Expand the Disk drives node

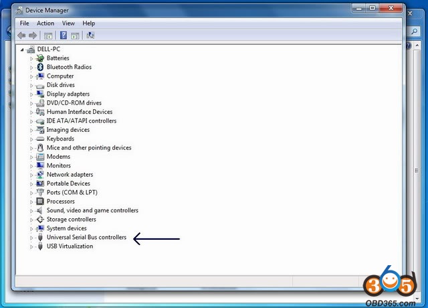click(x=31, y=86)
